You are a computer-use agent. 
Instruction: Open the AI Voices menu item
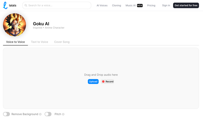click(102, 5)
